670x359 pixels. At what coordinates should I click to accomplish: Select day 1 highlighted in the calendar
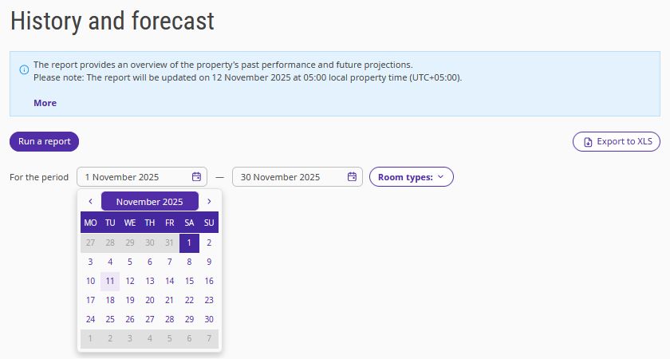point(189,243)
